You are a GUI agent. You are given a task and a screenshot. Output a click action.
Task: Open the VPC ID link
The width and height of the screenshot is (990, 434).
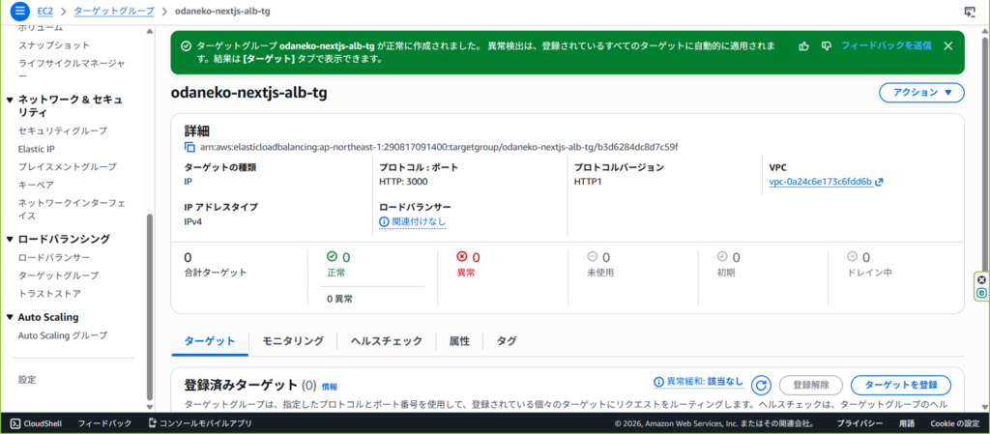820,182
